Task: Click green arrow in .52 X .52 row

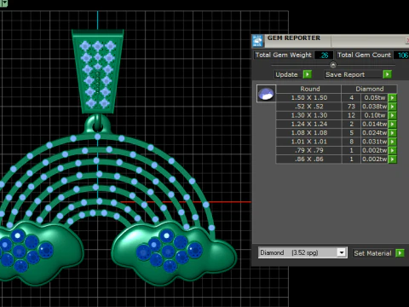Action: 392,107
